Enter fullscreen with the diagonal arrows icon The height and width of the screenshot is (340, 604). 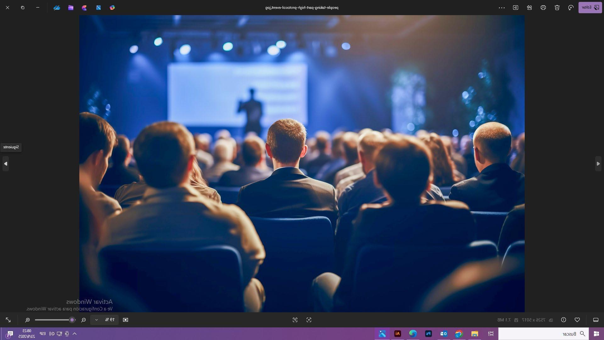point(8,320)
